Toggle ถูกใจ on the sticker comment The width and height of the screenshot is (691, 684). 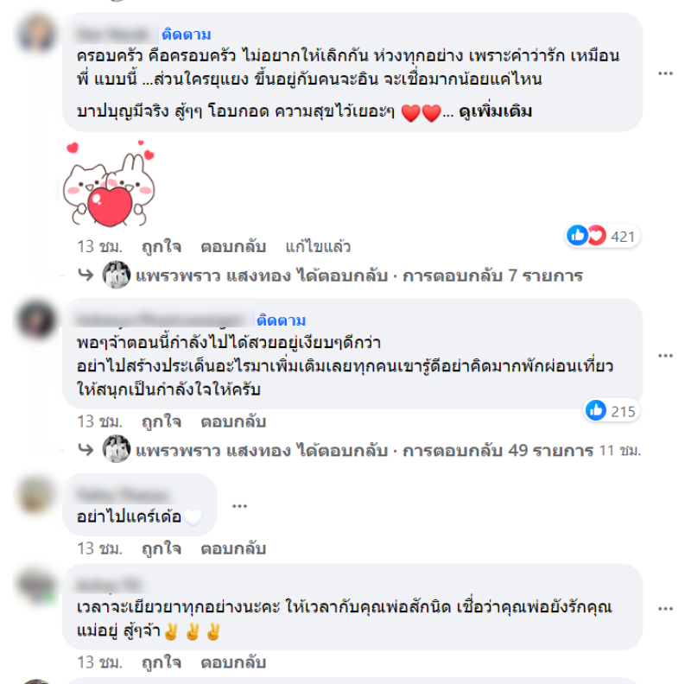pos(162,247)
